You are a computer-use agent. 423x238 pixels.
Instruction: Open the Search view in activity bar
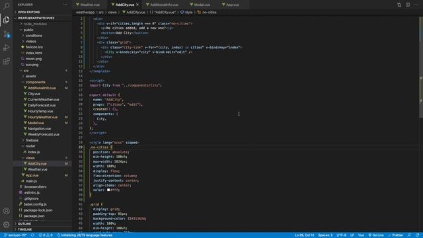tap(6, 6)
